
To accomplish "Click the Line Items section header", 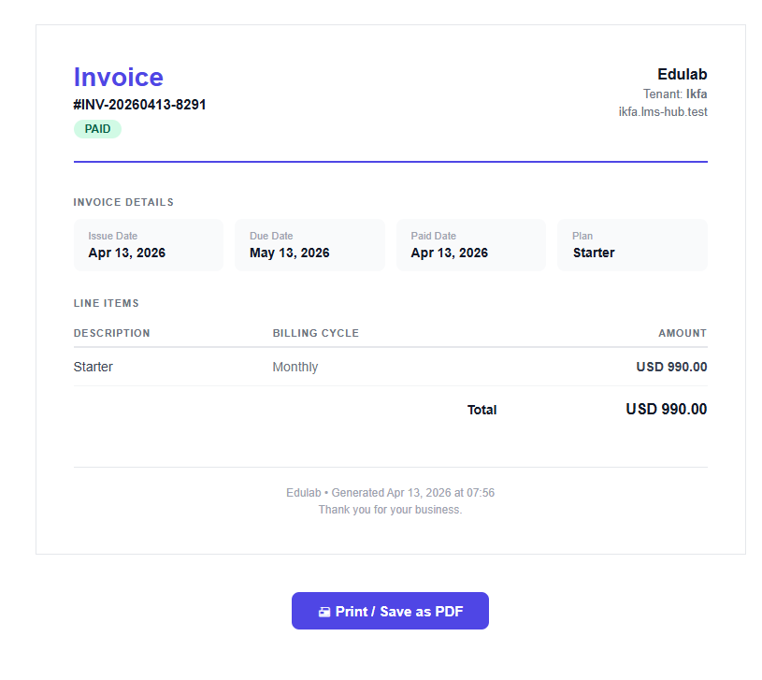I will pos(106,303).
